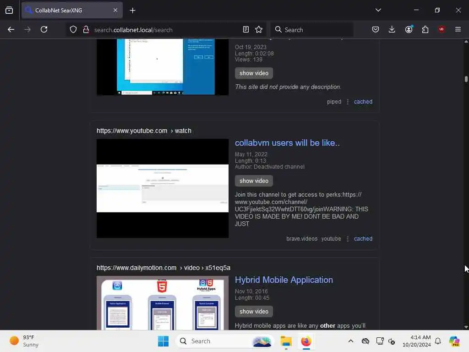
Task: Open the collabvm users video thumbnail
Action: (x=163, y=188)
